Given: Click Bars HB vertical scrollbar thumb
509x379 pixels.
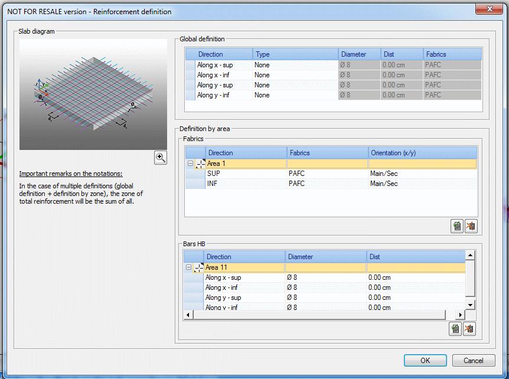Looking at the screenshot, I should (x=470, y=279).
